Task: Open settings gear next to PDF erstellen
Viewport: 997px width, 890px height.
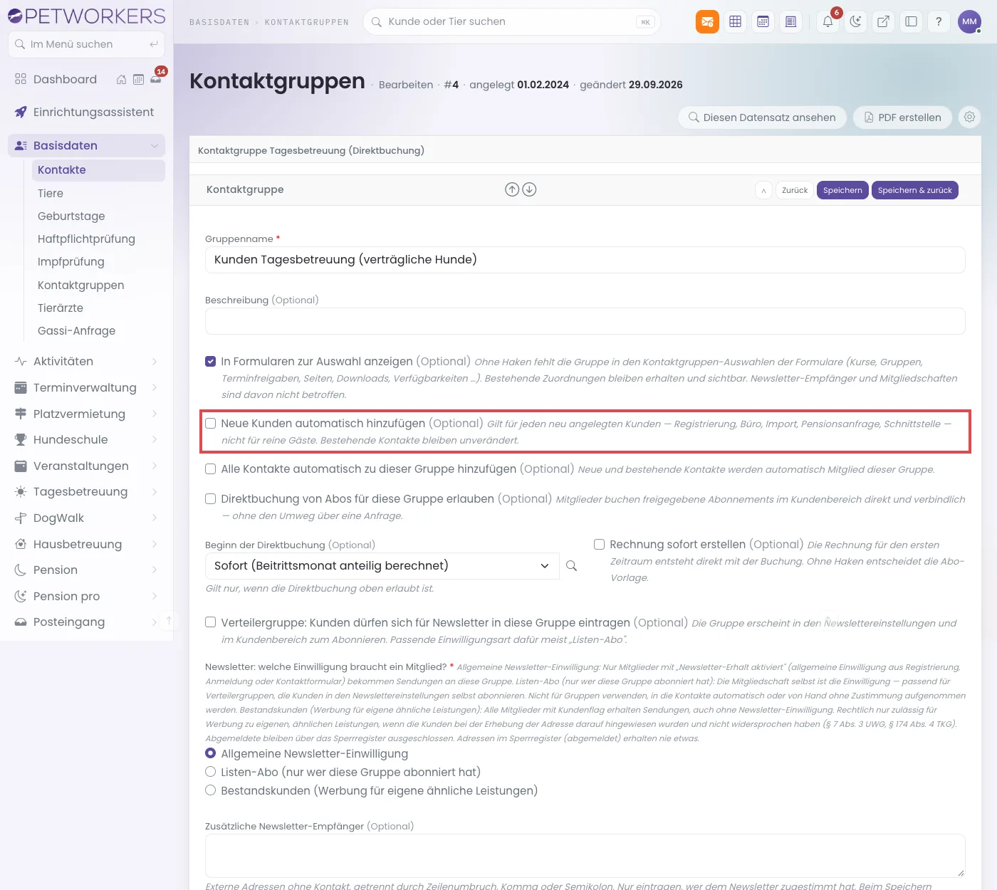Action: pos(969,117)
